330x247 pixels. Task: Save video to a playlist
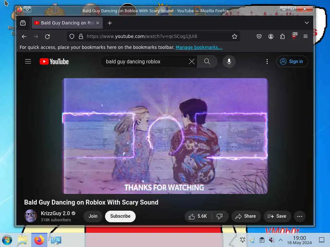pos(277,216)
